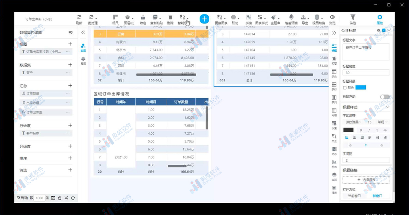Toggle the 自动 auto checkbox

pos(18,198)
